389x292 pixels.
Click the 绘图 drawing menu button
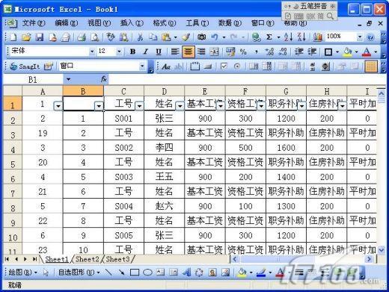coord(22,273)
